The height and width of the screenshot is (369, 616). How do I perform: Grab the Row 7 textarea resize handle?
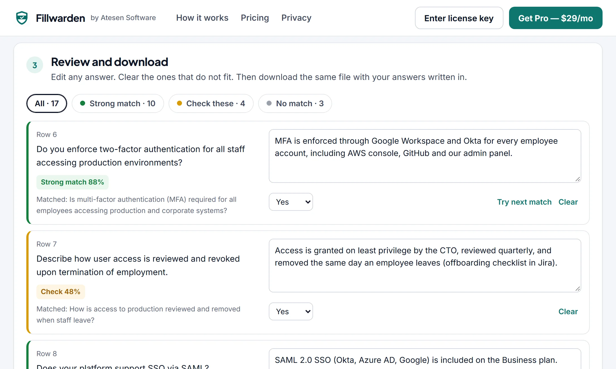point(578,289)
